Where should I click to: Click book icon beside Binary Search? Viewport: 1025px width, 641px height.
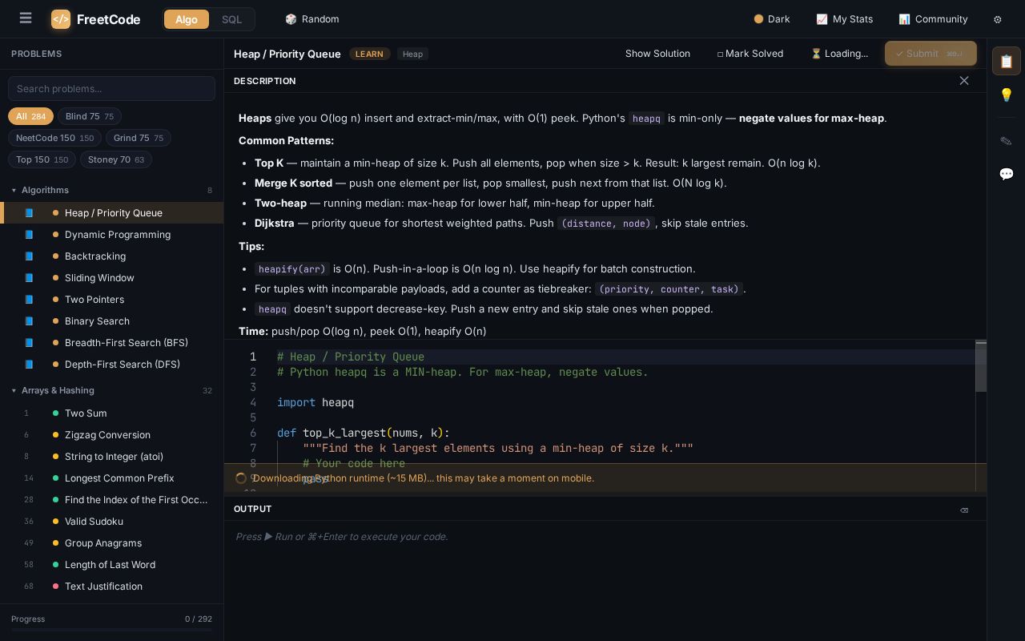pos(29,321)
